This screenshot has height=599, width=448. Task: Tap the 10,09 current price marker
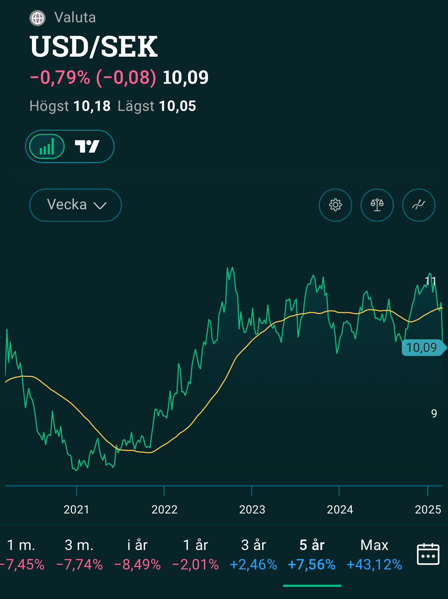pos(422,347)
